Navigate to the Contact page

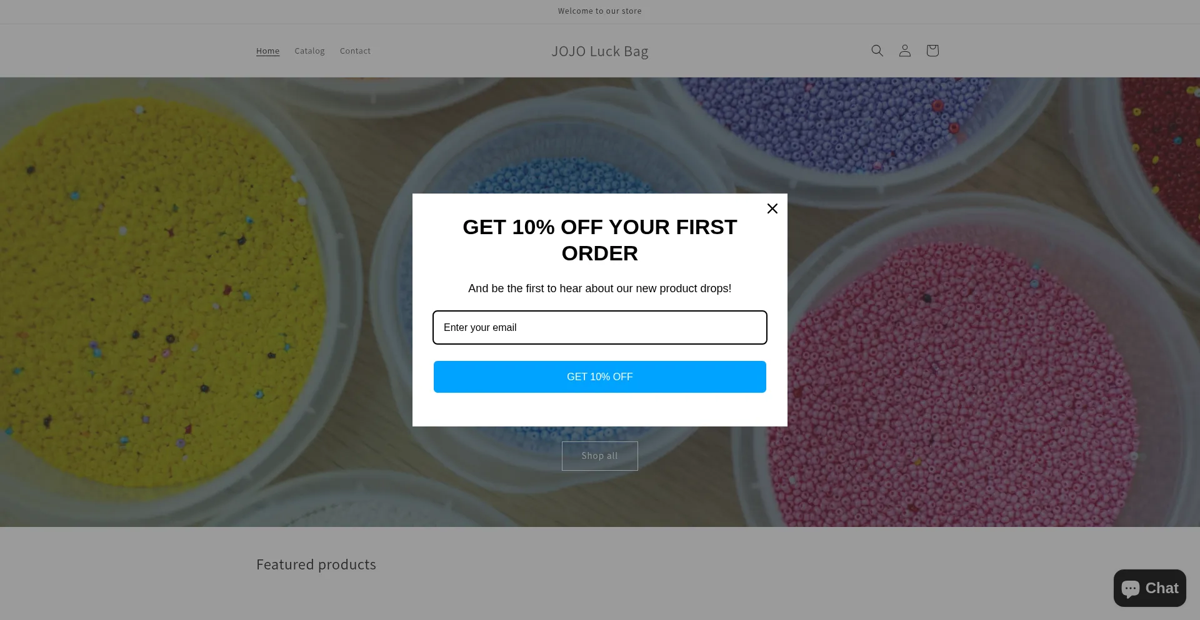(355, 51)
